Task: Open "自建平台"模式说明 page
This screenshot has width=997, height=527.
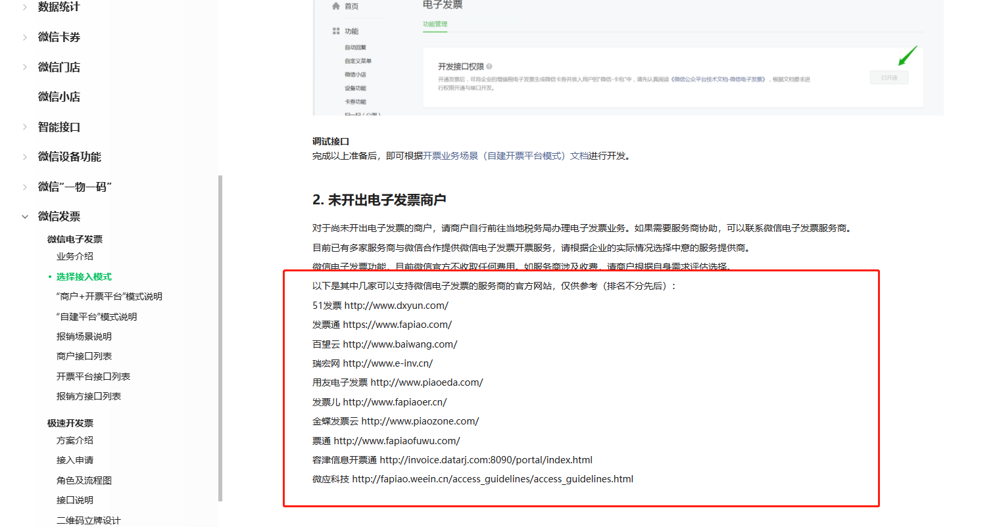Action: click(97, 317)
